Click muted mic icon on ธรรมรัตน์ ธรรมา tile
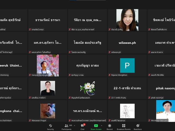 coord(30,29)
